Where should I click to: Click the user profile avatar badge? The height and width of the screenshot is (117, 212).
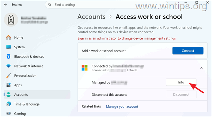[x=11, y=20]
